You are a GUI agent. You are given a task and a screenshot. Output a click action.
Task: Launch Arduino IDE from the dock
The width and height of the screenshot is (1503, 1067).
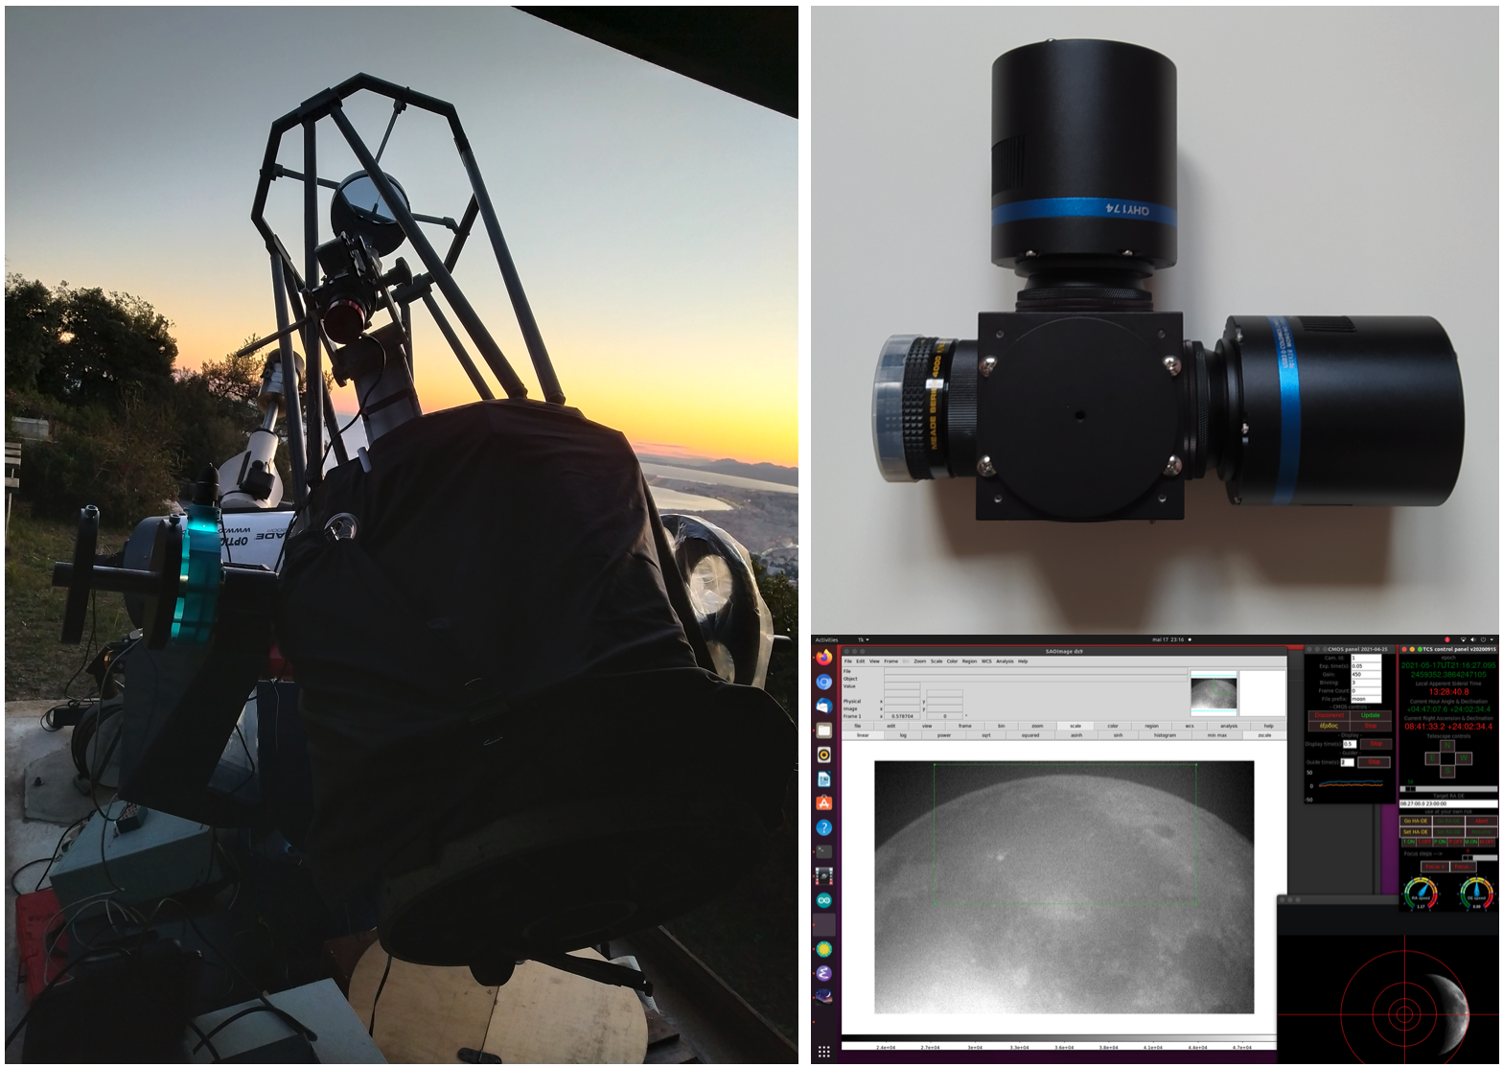tap(823, 900)
